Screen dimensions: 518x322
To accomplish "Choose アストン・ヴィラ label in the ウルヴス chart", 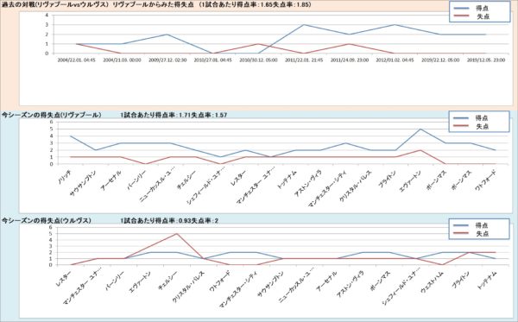I will [x=351, y=283].
